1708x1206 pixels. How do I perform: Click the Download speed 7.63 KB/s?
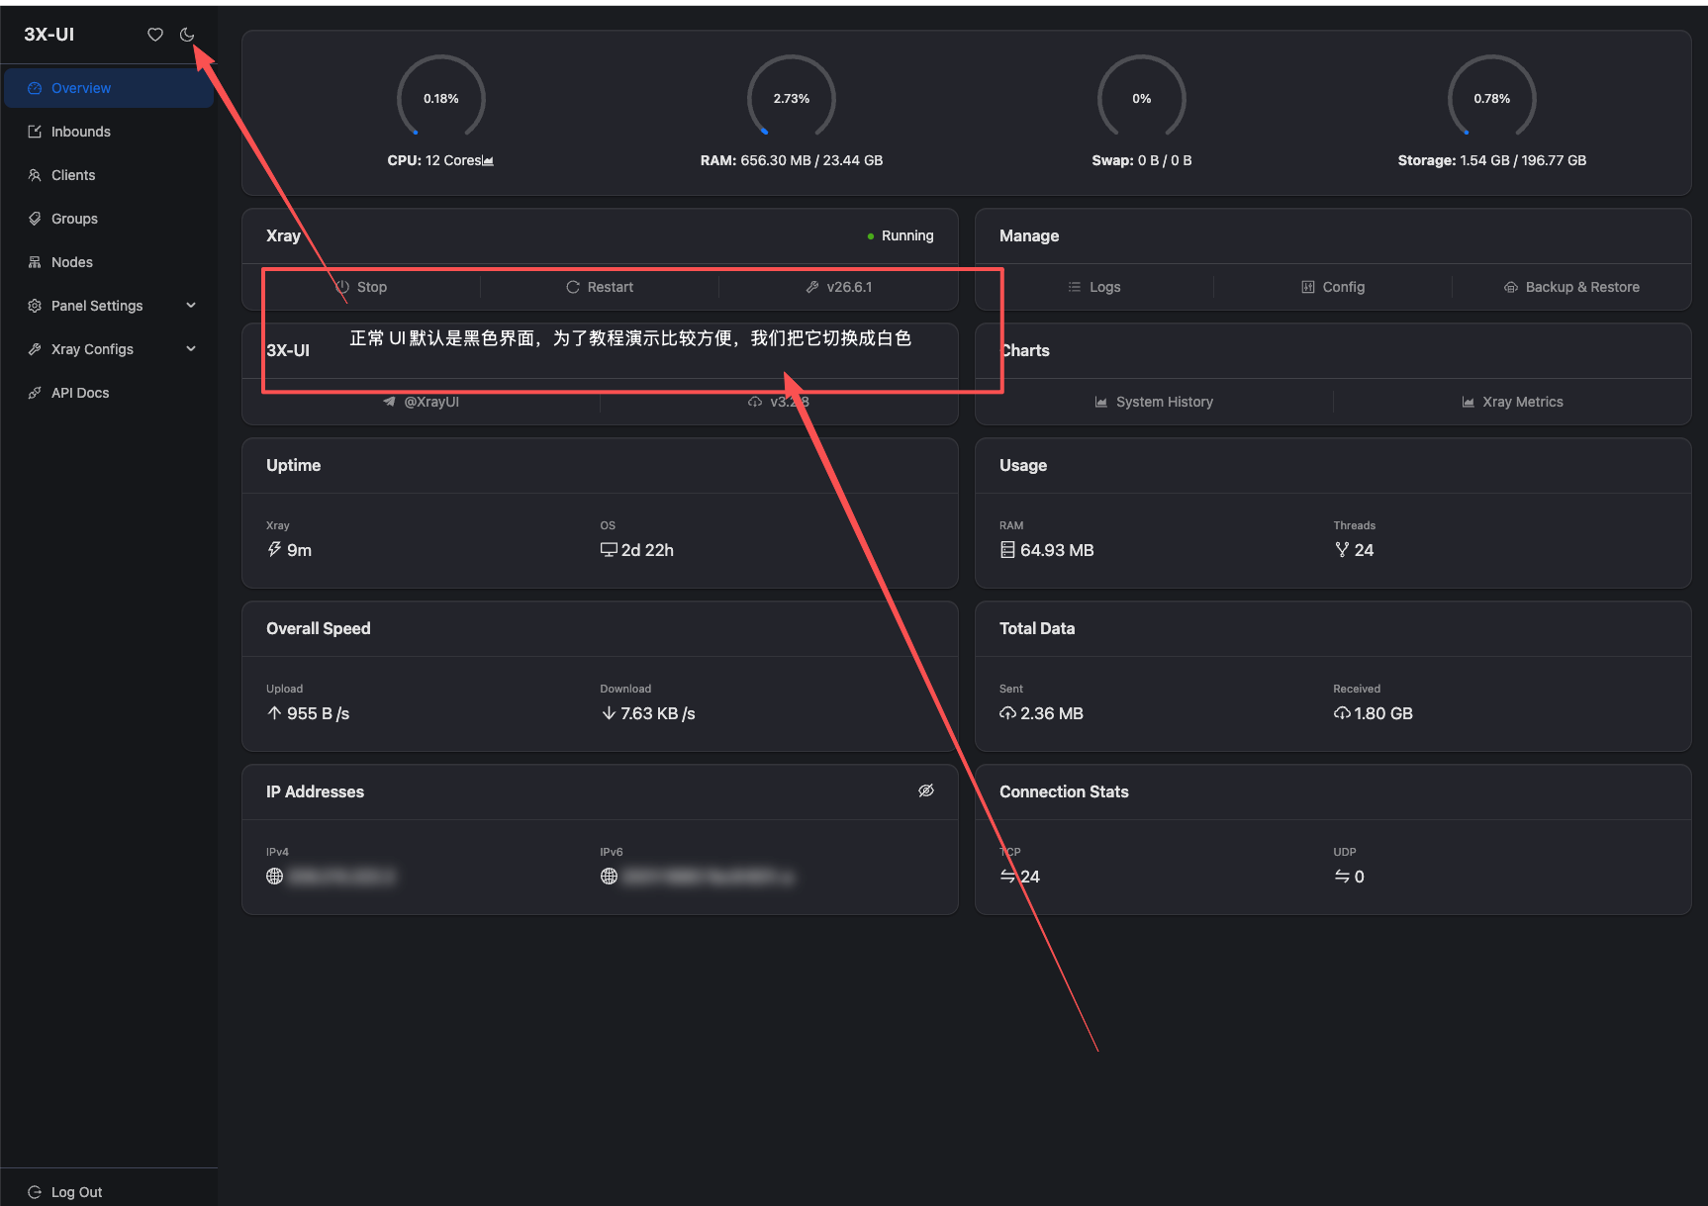point(658,713)
